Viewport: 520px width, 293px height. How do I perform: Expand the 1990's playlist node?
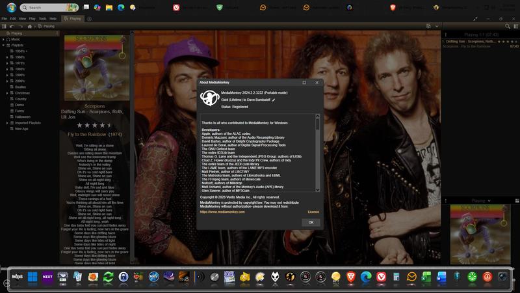(x=7, y=75)
